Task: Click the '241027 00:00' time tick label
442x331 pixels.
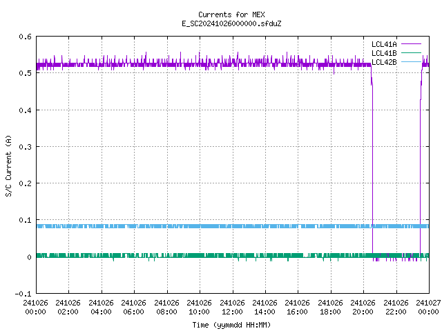Action: [x=428, y=308]
